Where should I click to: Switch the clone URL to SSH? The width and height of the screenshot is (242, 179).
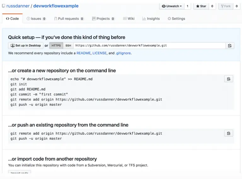(68, 46)
